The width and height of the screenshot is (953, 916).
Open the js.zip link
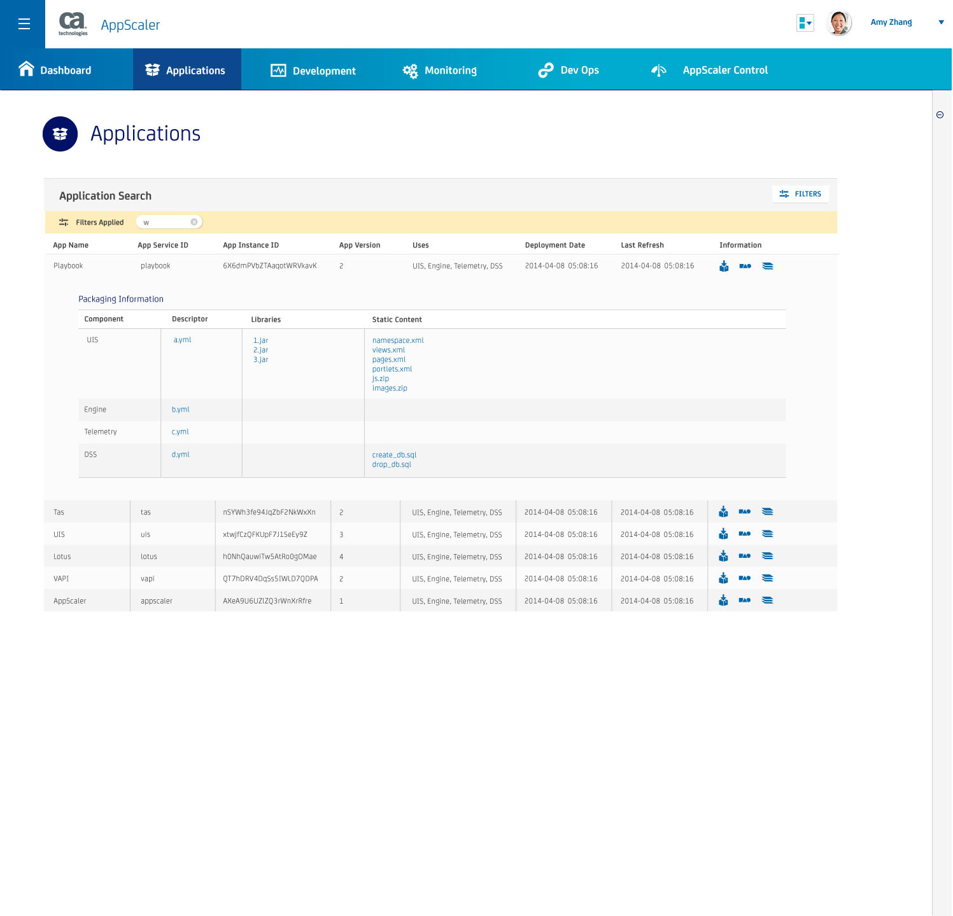[x=381, y=378]
